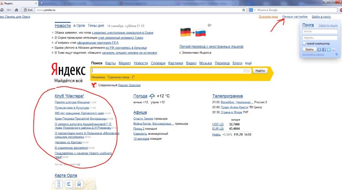Click the www.yandex.ru address bar

pos(138,10)
